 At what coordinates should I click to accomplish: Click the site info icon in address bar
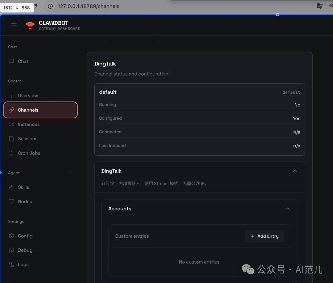tap(50, 6)
